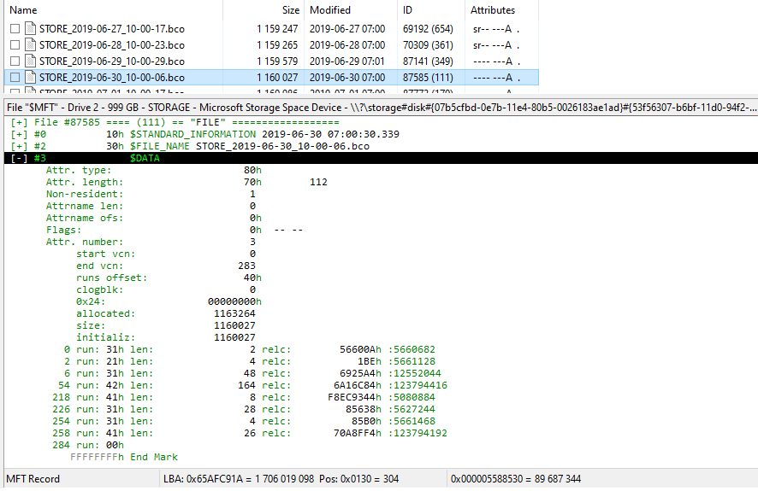Click run 2 cluster value 5661128
Image resolution: width=758 pixels, height=491 pixels.
point(414,361)
